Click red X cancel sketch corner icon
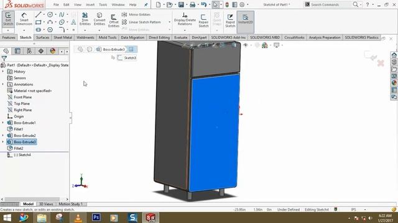 click(381, 63)
